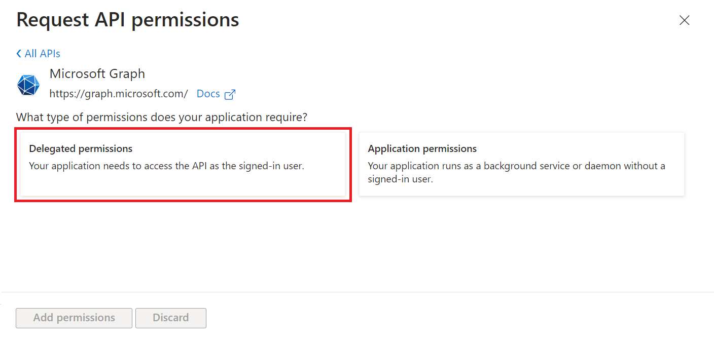Click blank space below the Delegated description
The height and width of the screenshot is (343, 714).
coord(183,184)
